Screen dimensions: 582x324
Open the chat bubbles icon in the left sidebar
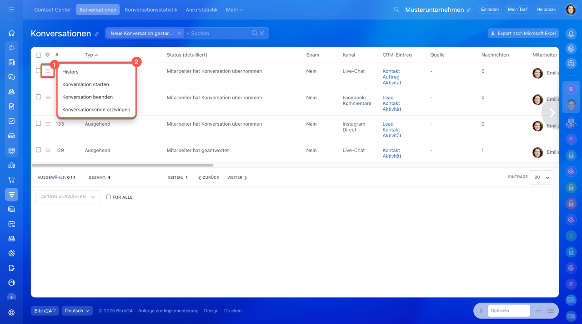coord(11,77)
